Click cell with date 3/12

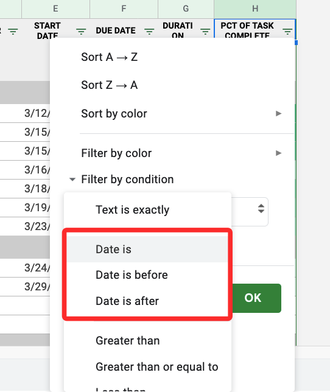(36, 113)
